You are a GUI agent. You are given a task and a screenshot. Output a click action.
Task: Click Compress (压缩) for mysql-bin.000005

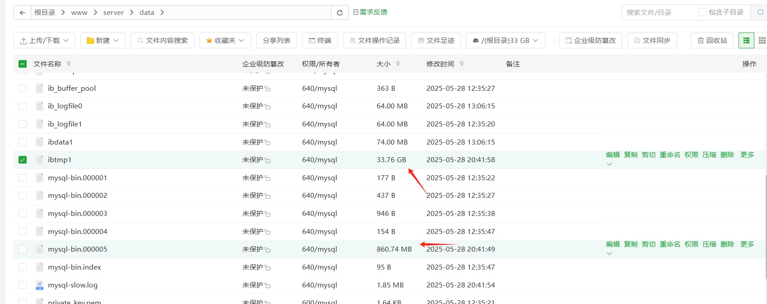[x=709, y=244]
